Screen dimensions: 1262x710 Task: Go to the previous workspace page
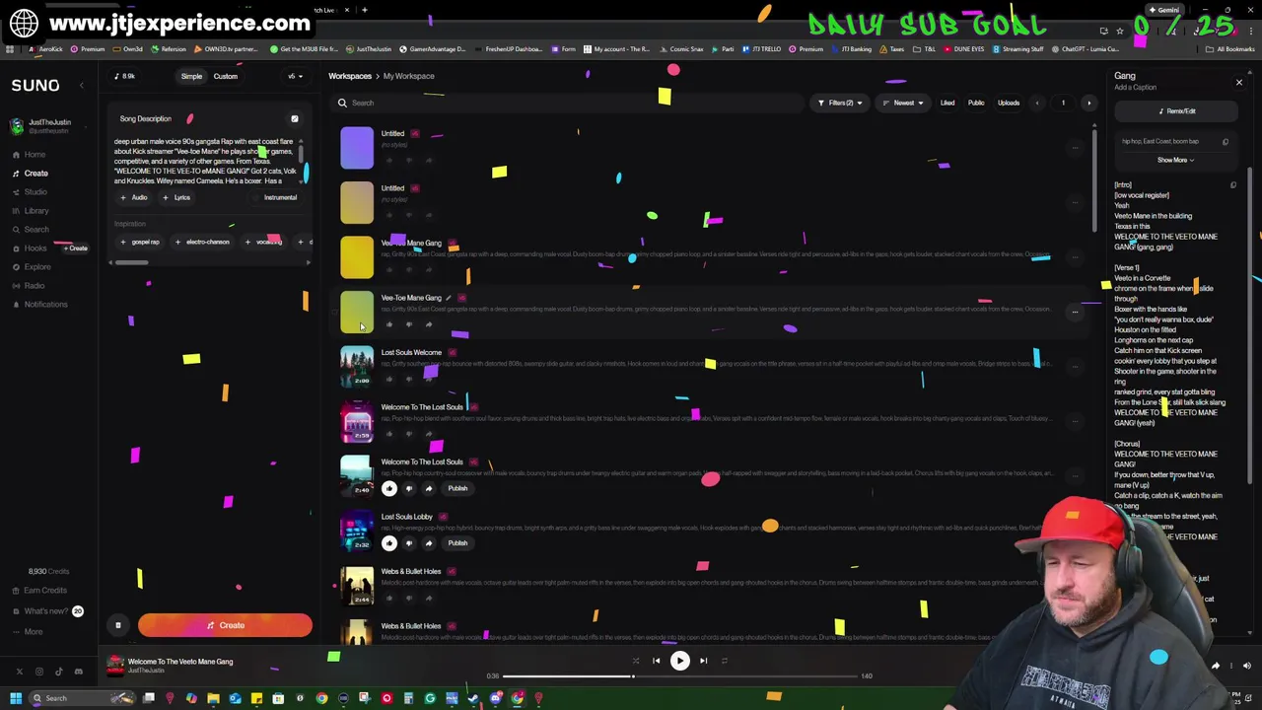[x=1036, y=103]
